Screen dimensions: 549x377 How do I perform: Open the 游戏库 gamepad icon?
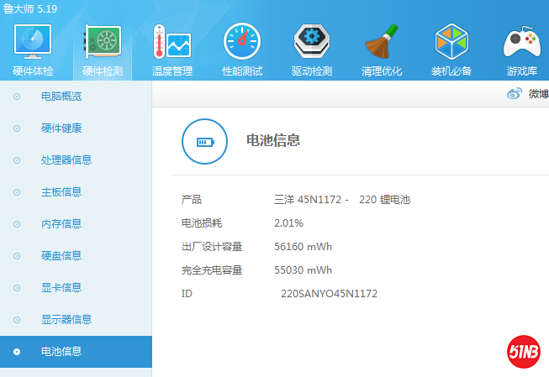(x=521, y=42)
